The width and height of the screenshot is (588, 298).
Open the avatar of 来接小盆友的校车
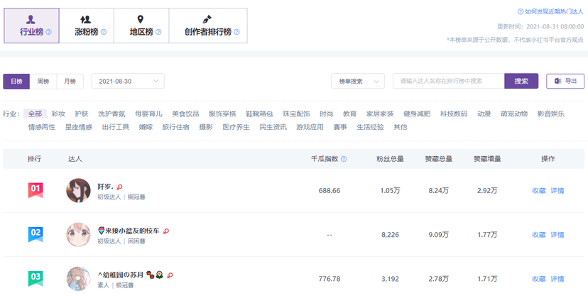[78, 235]
